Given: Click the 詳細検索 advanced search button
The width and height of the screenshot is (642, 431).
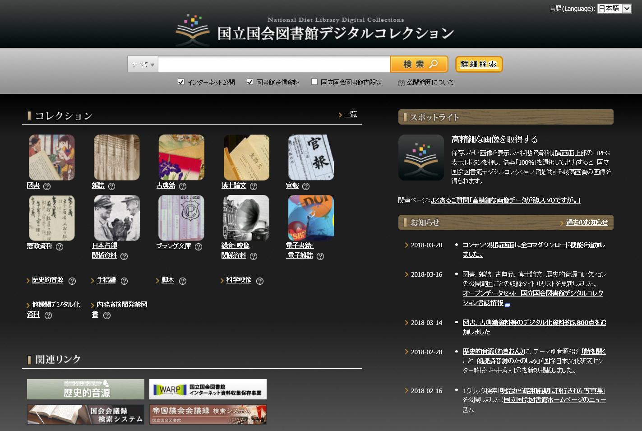Looking at the screenshot, I should (x=479, y=64).
